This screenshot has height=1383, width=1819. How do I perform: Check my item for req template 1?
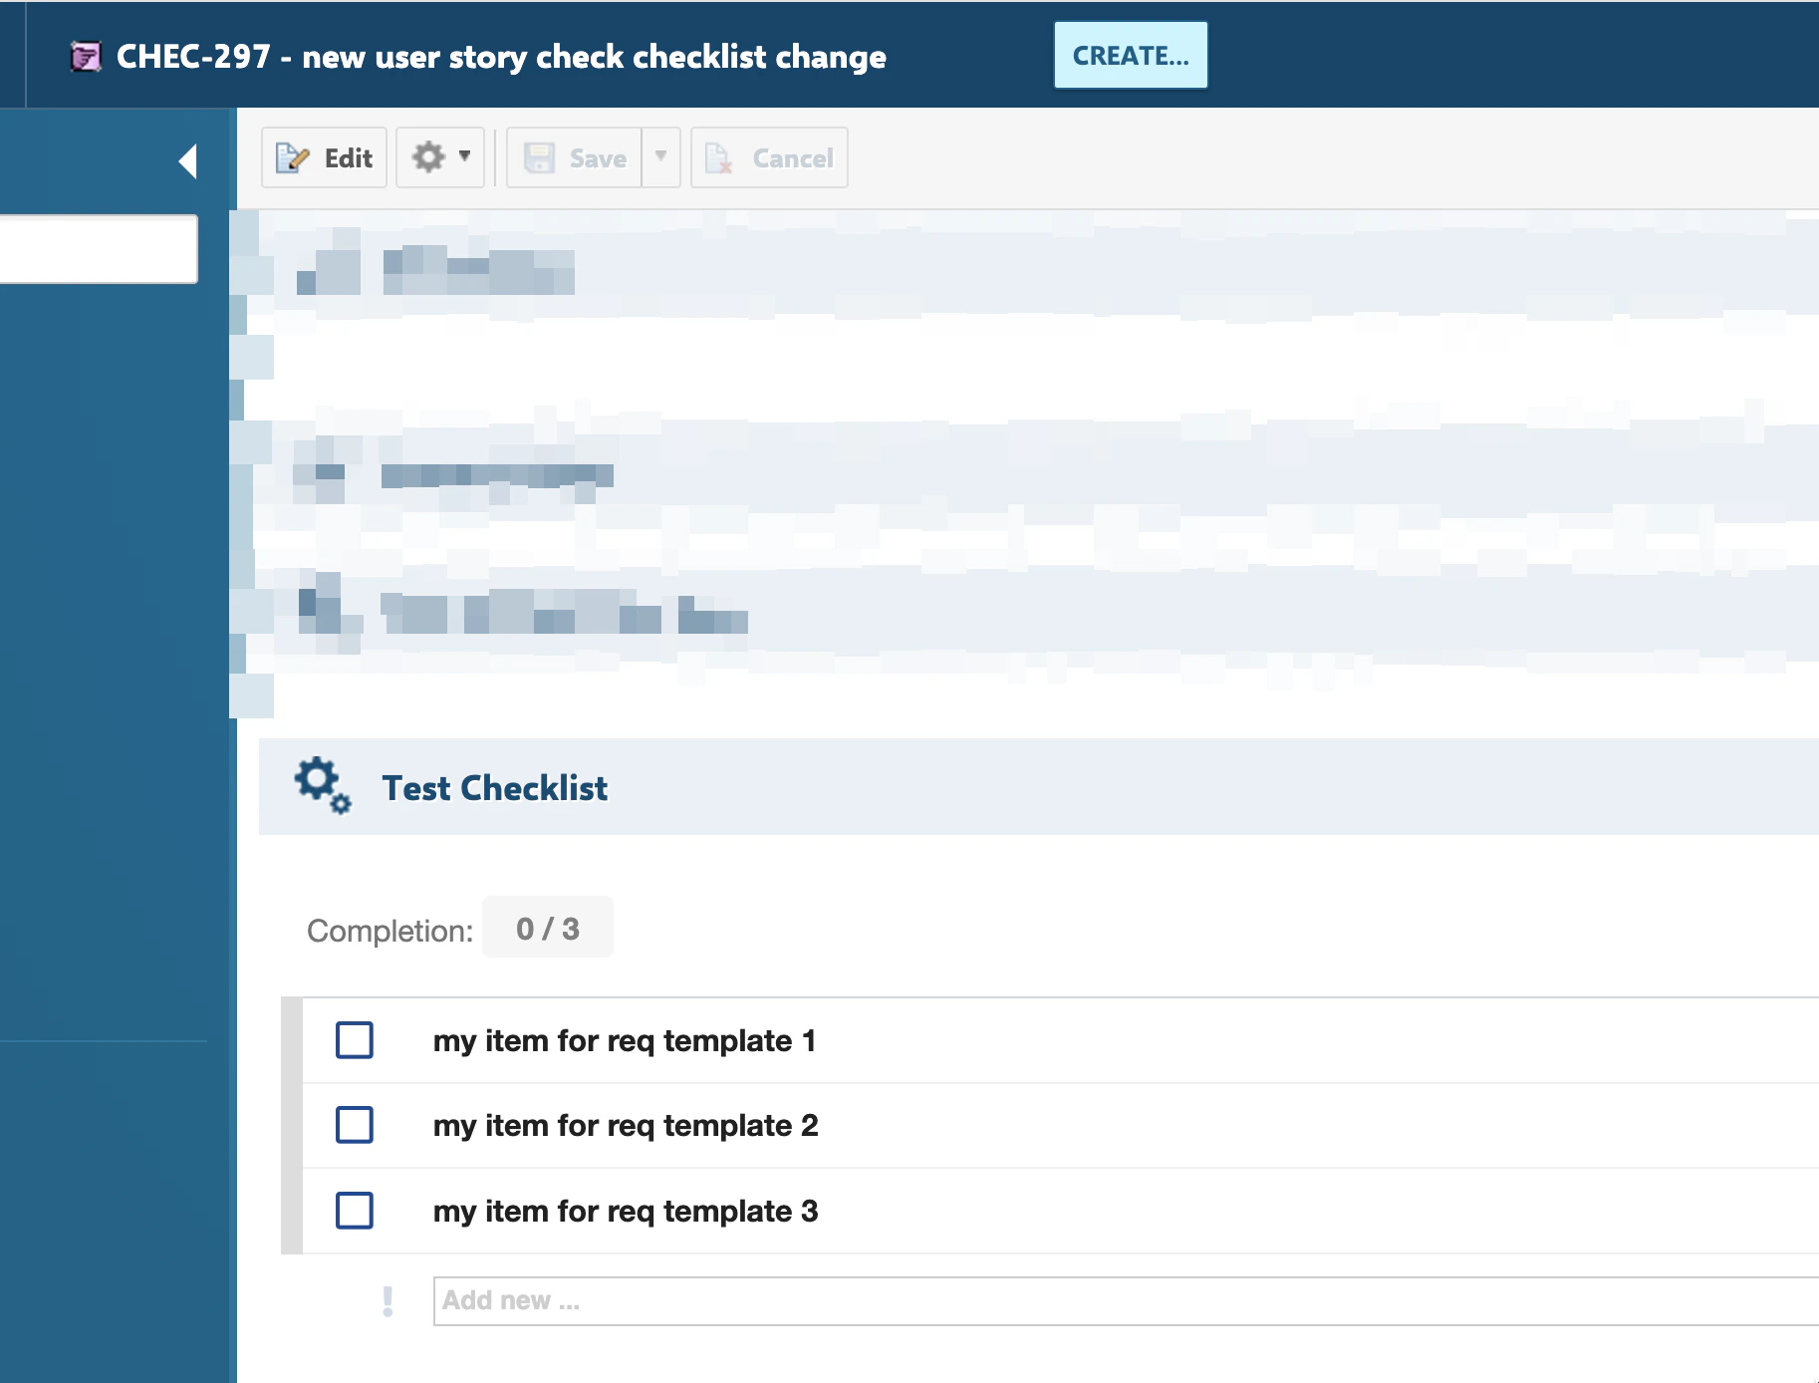coord(354,1040)
